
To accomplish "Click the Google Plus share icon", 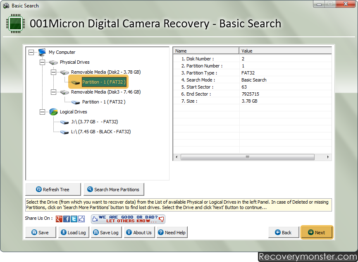I will pyautogui.click(x=59, y=219).
